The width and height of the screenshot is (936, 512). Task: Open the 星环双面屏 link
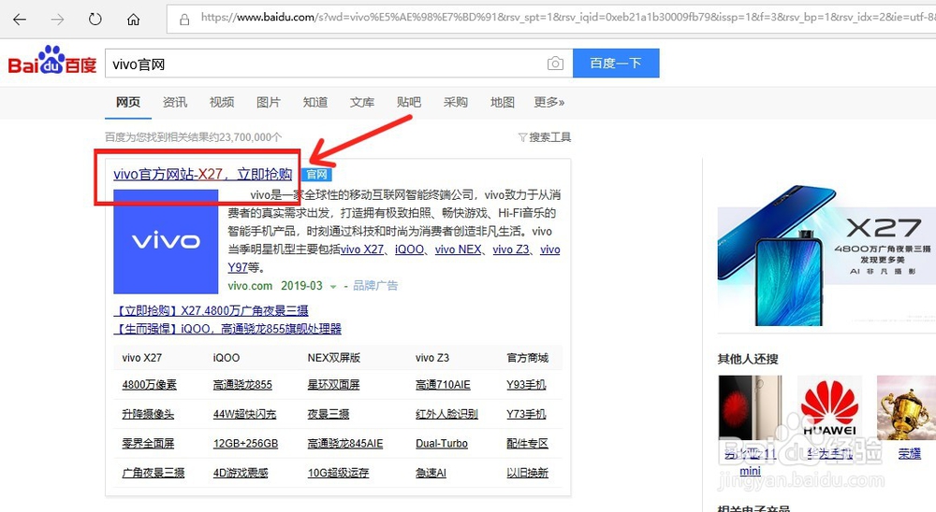tap(334, 385)
